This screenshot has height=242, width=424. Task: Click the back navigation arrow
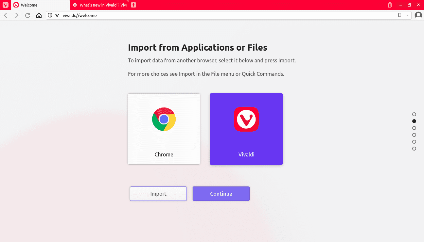[5, 15]
